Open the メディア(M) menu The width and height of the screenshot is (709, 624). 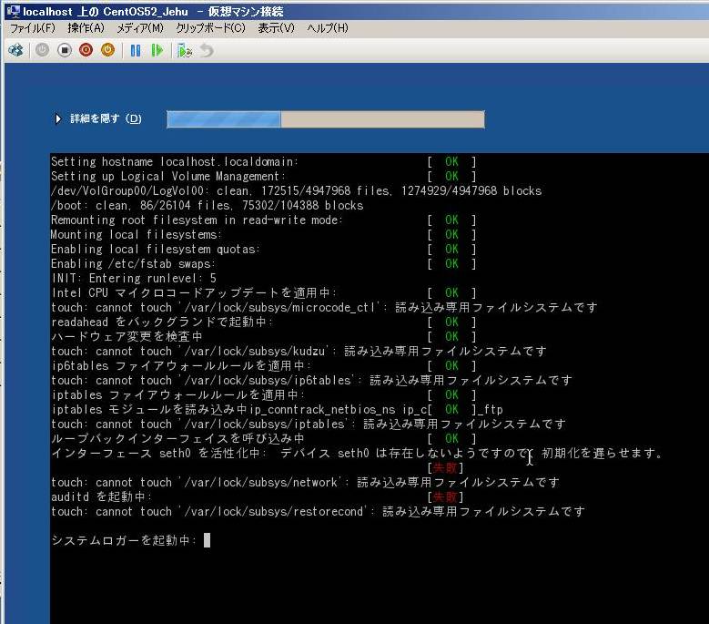click(140, 28)
